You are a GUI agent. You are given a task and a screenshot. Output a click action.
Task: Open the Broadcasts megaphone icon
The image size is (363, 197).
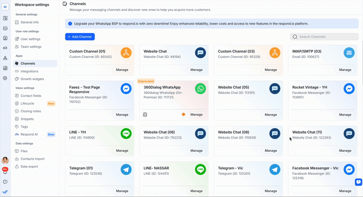[x=5, y=48]
